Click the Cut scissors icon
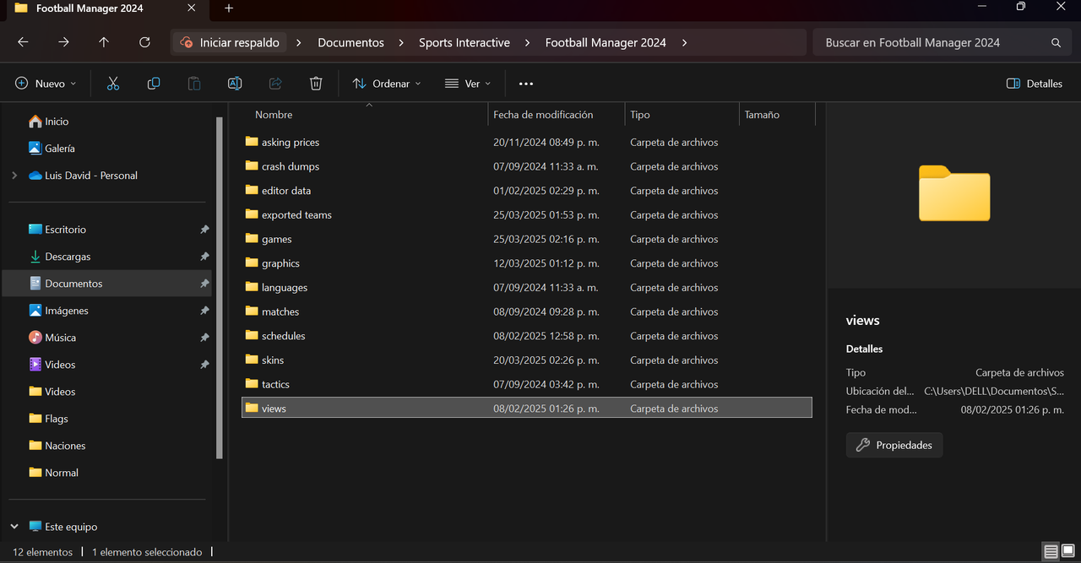The width and height of the screenshot is (1081, 563). [x=113, y=84]
